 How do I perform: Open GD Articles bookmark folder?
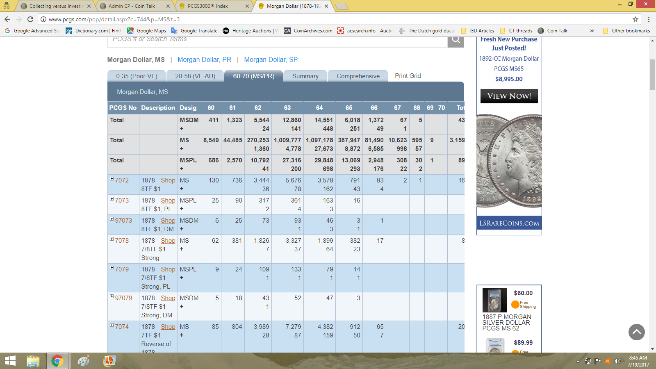(x=478, y=31)
